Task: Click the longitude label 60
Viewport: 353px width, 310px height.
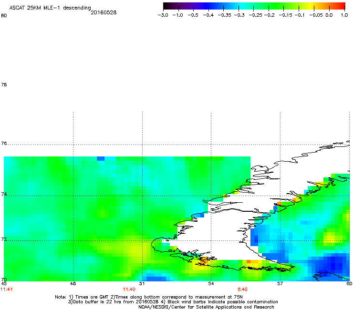Action: click(349, 284)
